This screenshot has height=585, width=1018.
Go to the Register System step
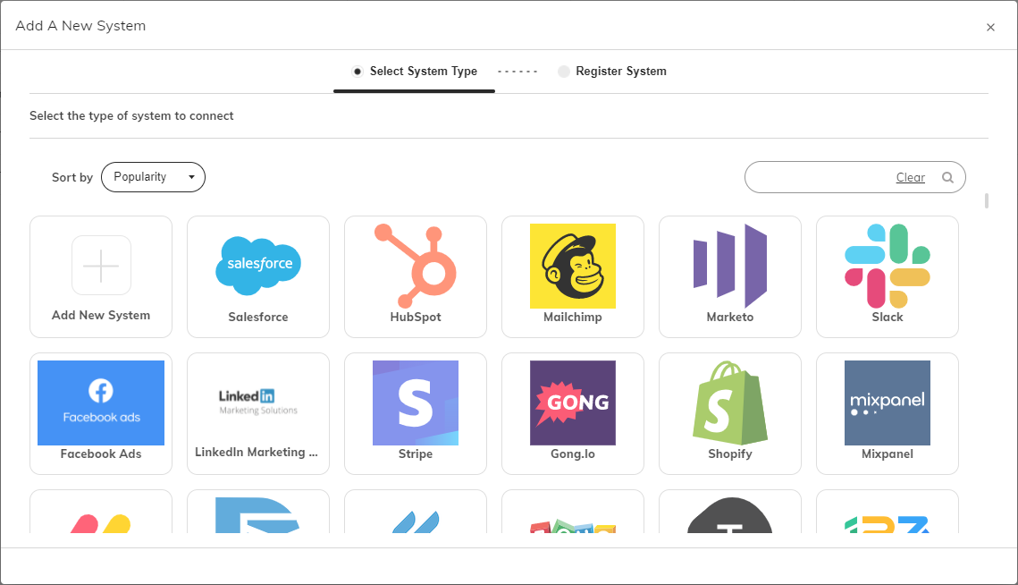click(x=612, y=71)
